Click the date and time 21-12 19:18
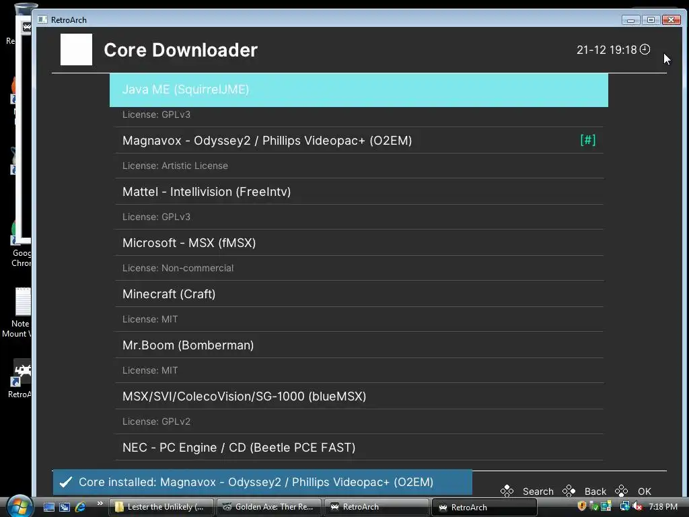689x517 pixels. [606, 50]
